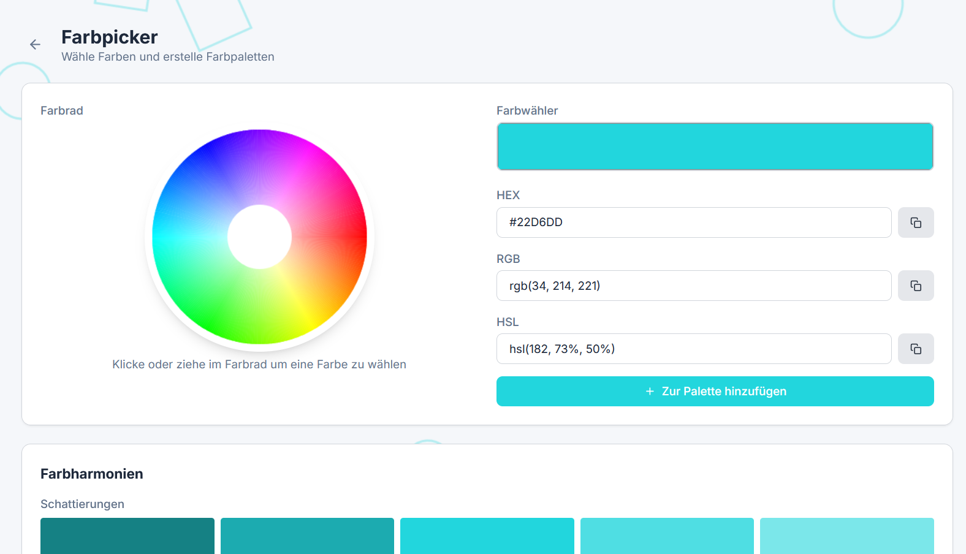Select the darkest teal shade swatch
Screen dimensions: 966x554
click(127, 536)
